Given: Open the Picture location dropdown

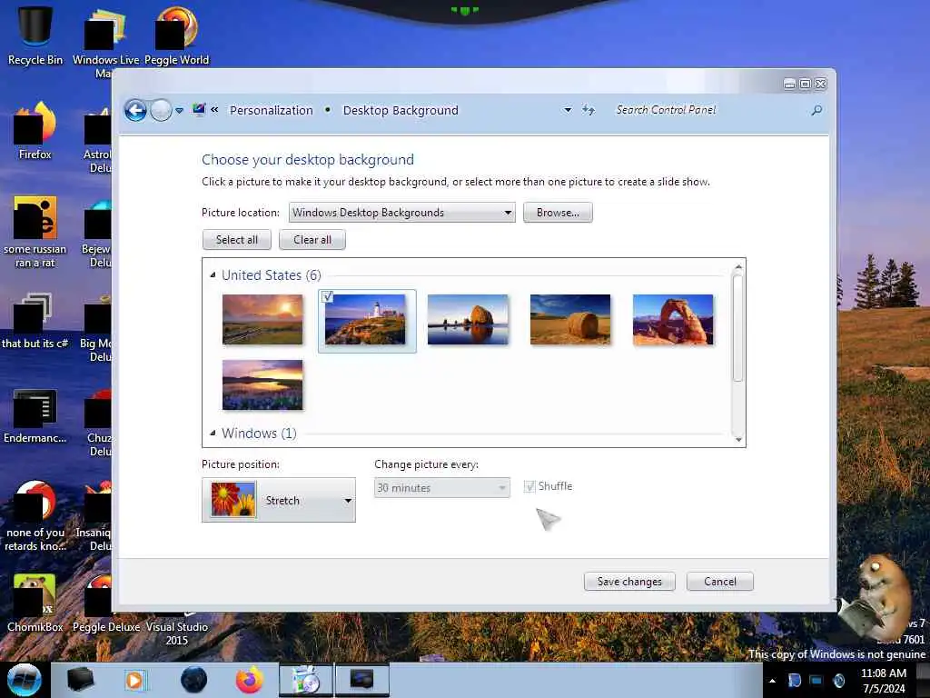Looking at the screenshot, I should 401,213.
